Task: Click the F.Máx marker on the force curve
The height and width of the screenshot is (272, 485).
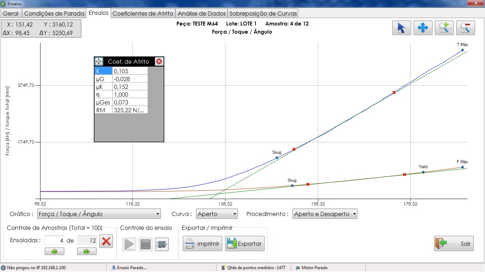Action: click(462, 167)
